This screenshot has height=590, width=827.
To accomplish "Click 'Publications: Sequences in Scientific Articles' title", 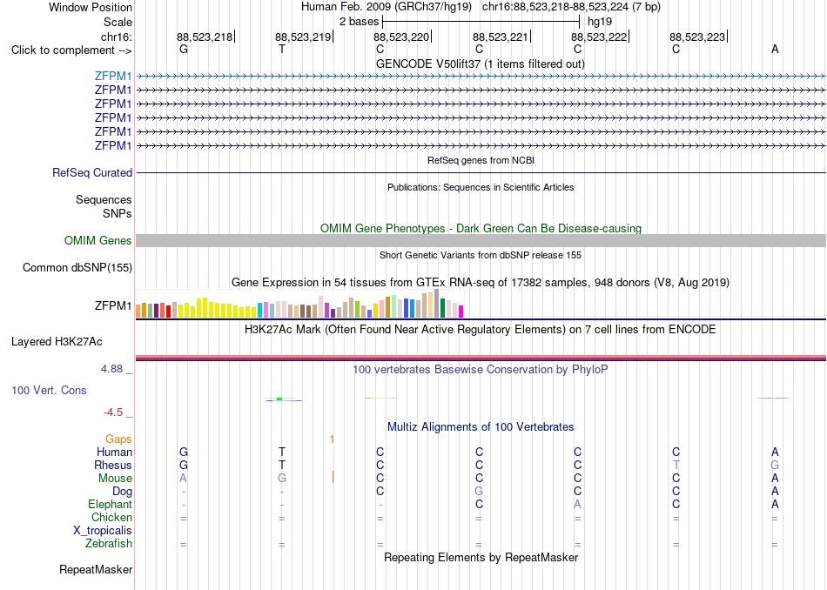I will click(x=481, y=187).
